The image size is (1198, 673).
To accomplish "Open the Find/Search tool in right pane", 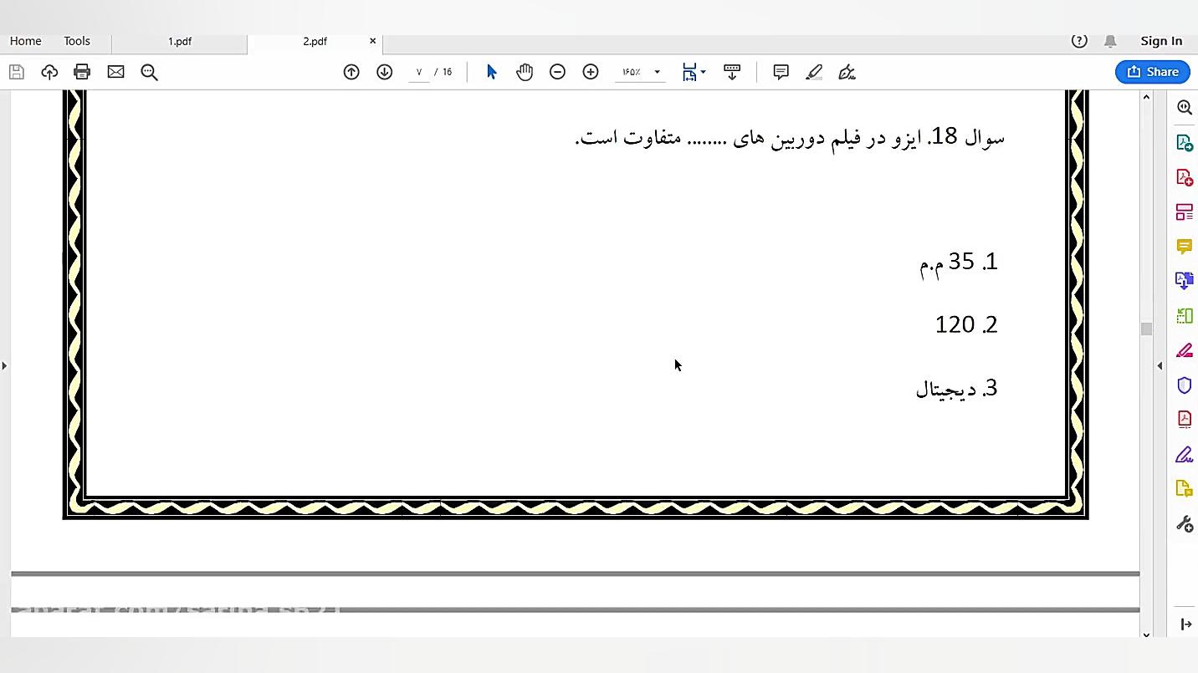I will point(1184,107).
